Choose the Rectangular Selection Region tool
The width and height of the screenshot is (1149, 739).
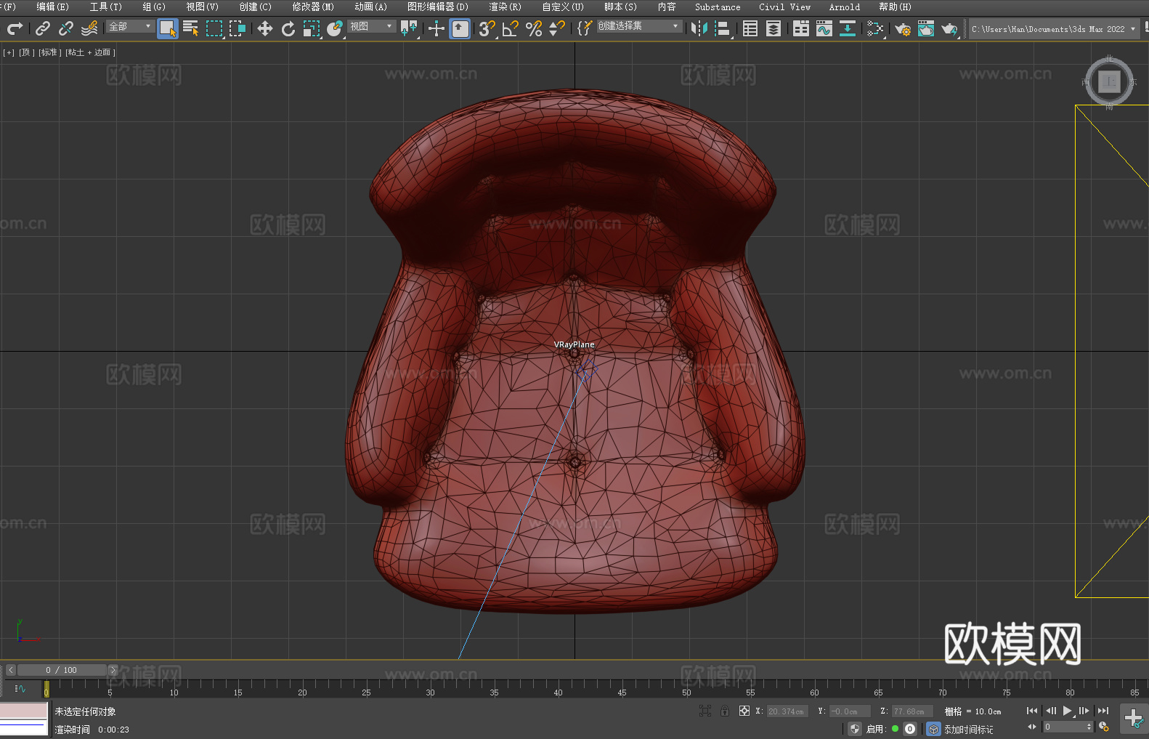(x=214, y=28)
